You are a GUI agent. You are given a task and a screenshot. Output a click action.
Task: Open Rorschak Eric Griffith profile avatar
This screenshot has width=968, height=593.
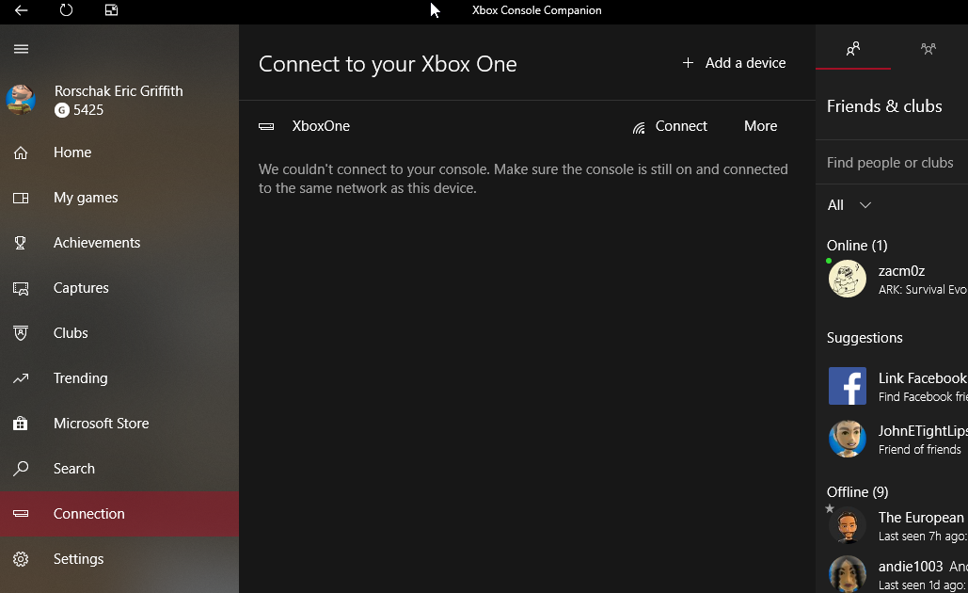pyautogui.click(x=21, y=100)
